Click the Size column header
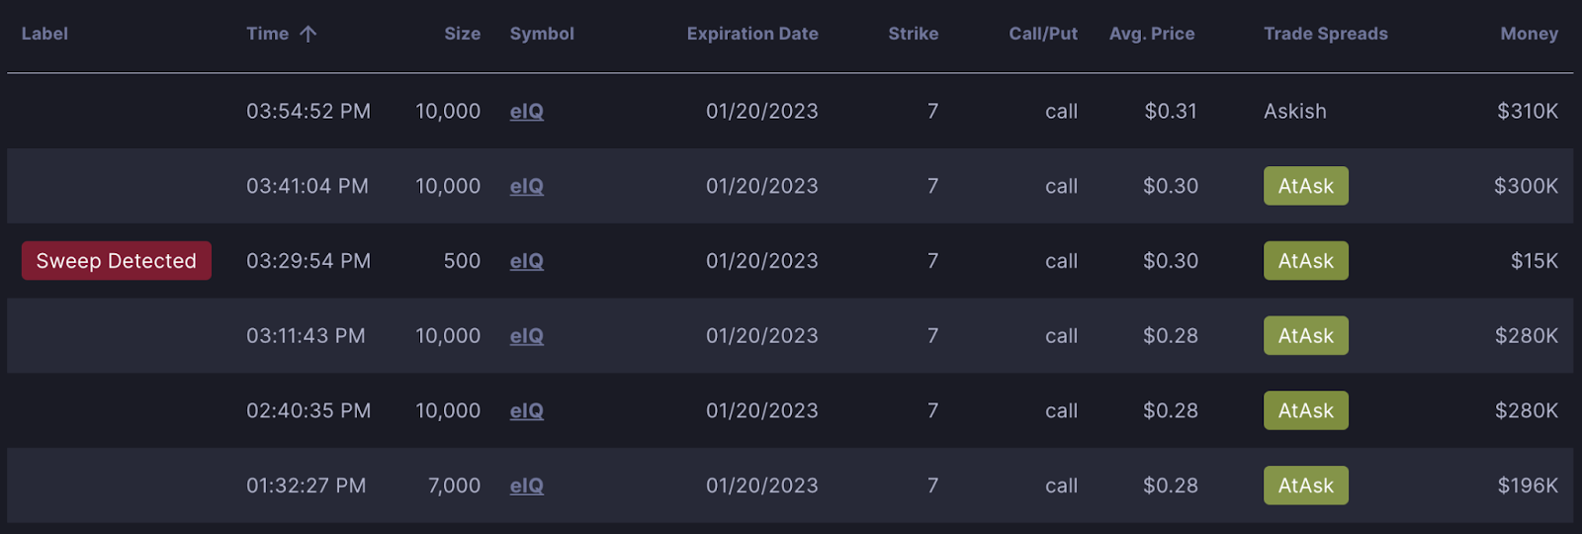1582x534 pixels. click(x=462, y=34)
